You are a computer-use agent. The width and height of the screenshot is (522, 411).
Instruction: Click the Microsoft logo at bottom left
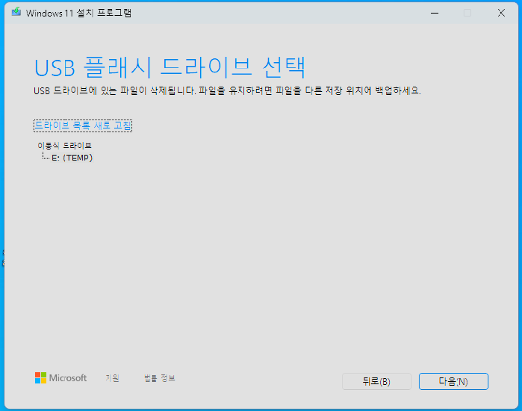click(61, 378)
